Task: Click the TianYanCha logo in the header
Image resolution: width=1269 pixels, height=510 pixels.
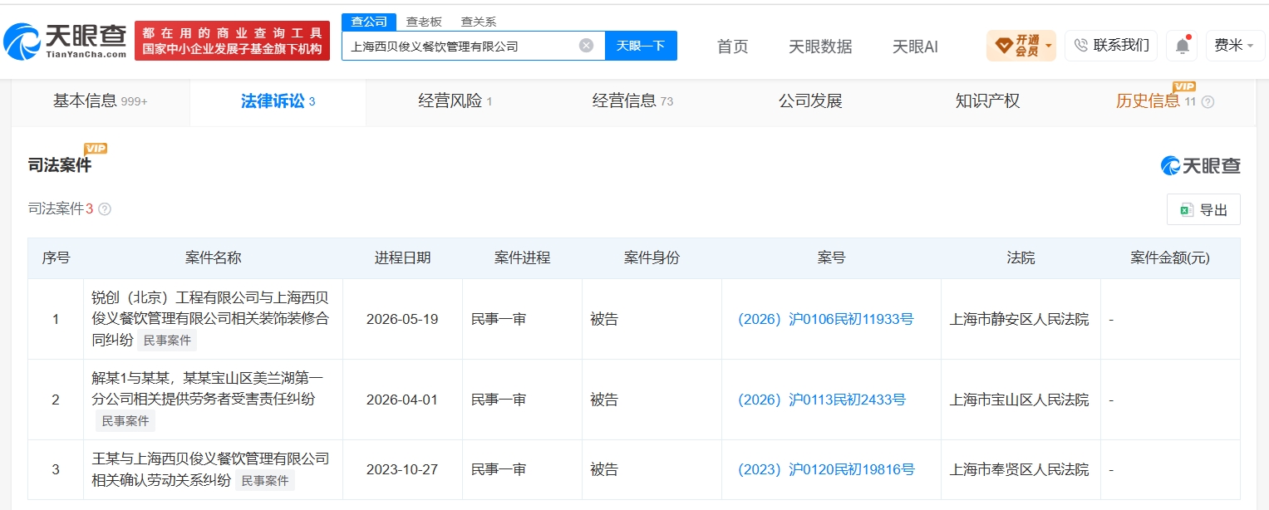Action: click(x=65, y=41)
